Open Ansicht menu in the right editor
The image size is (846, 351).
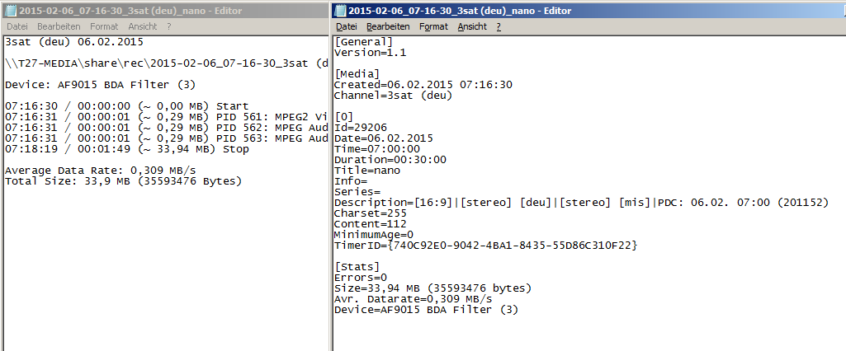471,26
